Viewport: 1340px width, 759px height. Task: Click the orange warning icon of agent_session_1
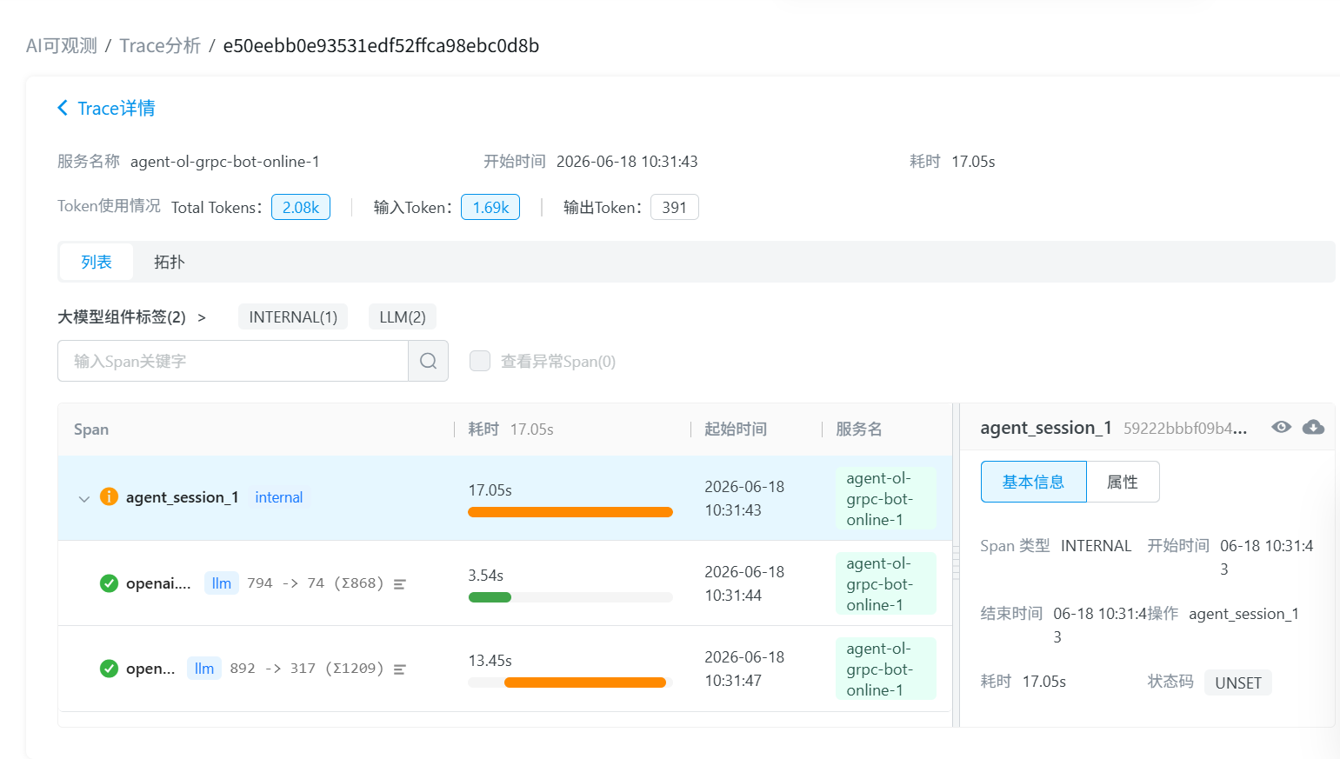pyautogui.click(x=109, y=496)
